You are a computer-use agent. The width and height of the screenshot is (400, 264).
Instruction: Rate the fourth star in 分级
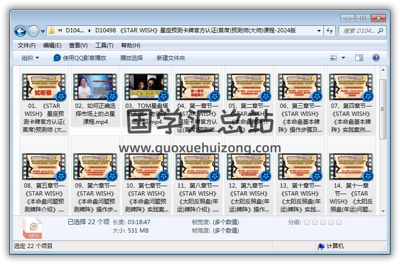point(331,222)
